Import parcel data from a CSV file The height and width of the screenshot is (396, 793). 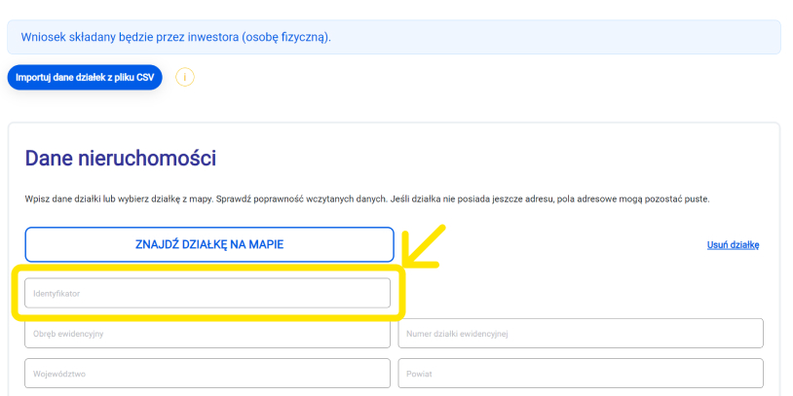tap(85, 77)
